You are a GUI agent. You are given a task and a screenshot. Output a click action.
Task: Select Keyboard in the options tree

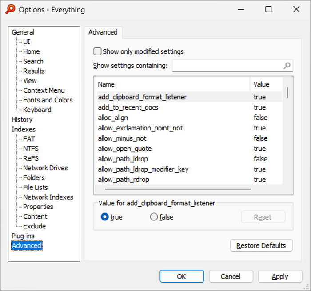[x=37, y=110]
